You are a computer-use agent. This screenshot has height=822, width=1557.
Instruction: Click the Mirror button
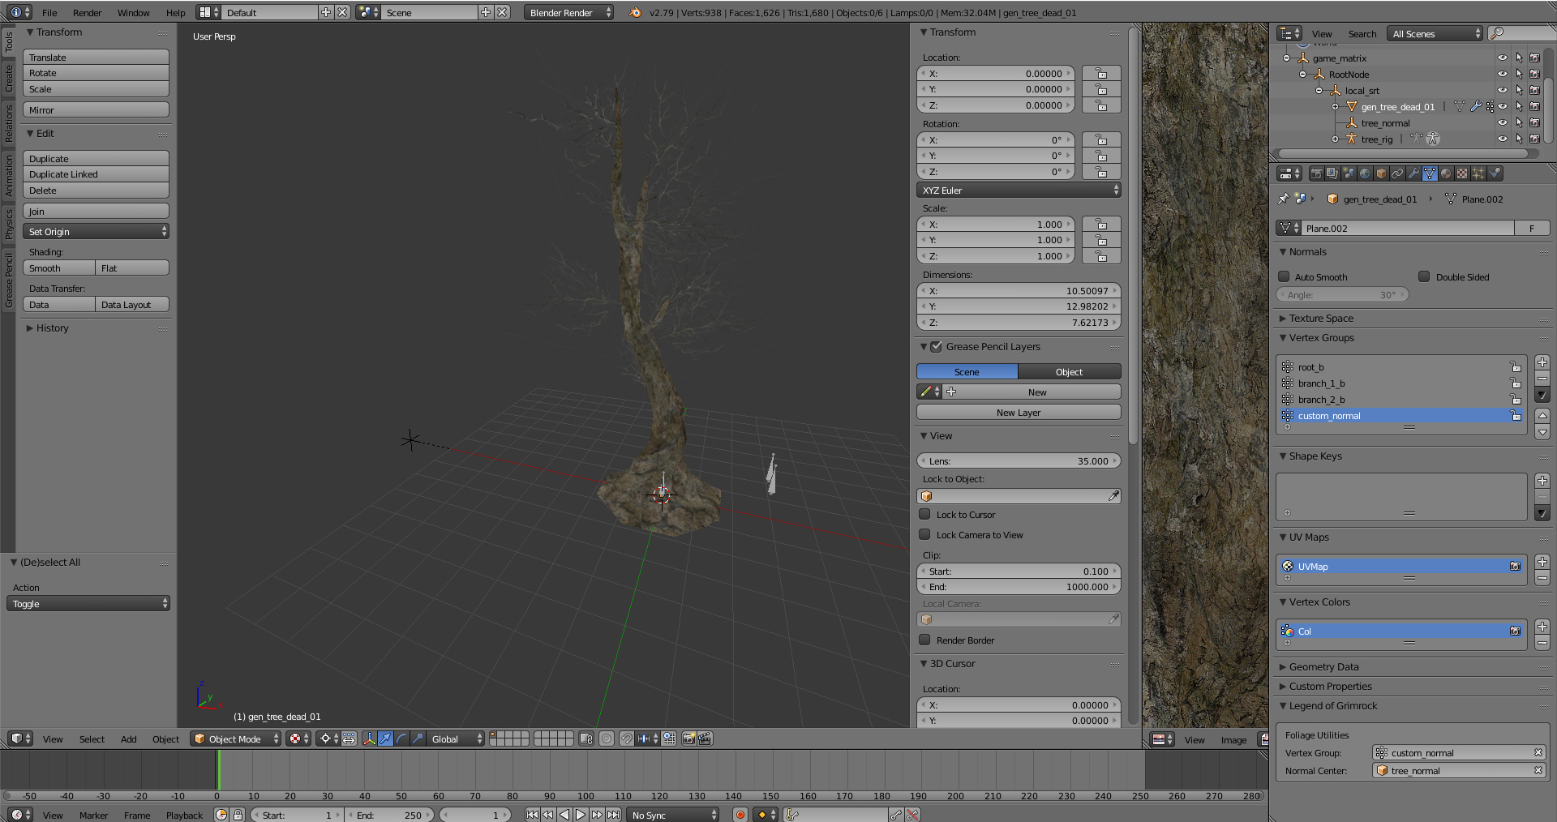pyautogui.click(x=96, y=109)
